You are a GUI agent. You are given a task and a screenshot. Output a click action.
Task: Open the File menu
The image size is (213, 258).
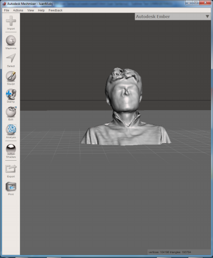point(6,10)
